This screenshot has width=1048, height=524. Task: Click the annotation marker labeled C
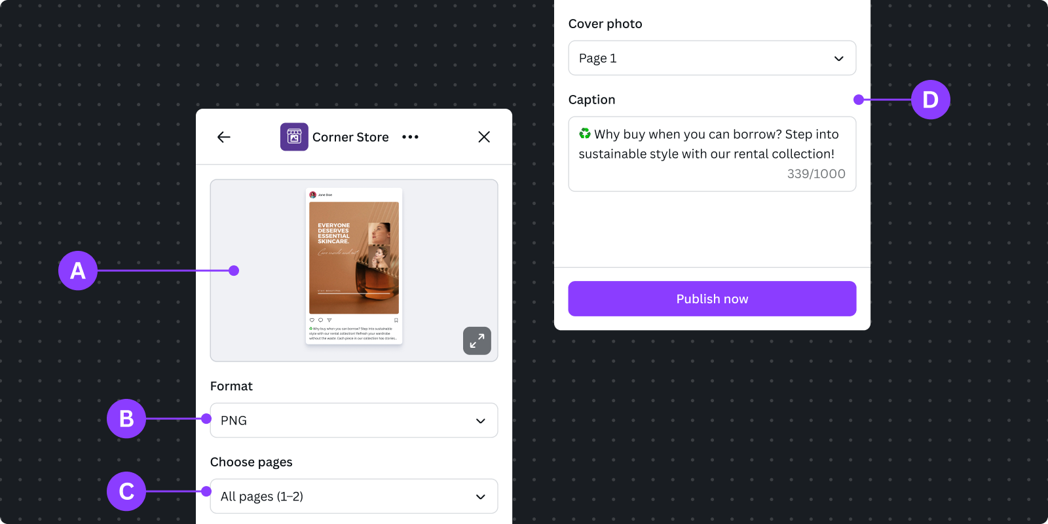126,491
